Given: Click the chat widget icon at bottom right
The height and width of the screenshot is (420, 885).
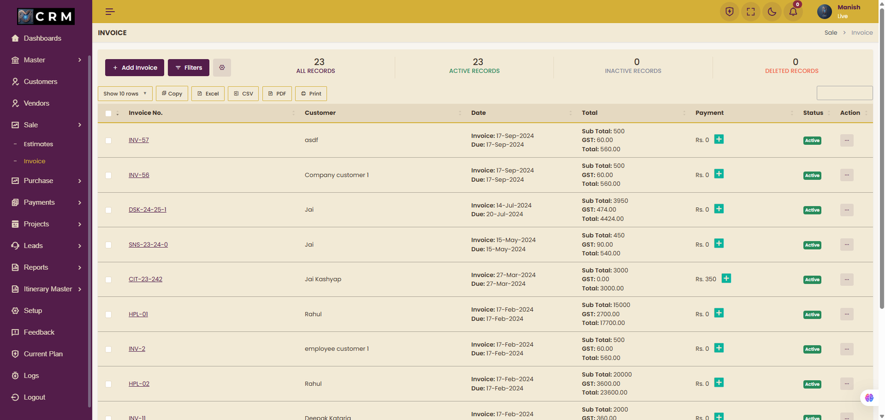Looking at the screenshot, I should coord(870,398).
